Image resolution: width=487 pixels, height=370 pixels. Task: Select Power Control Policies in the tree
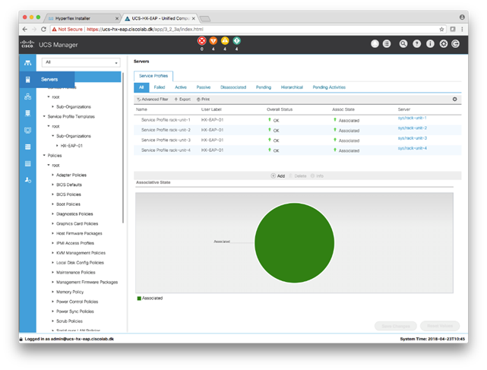coord(77,302)
